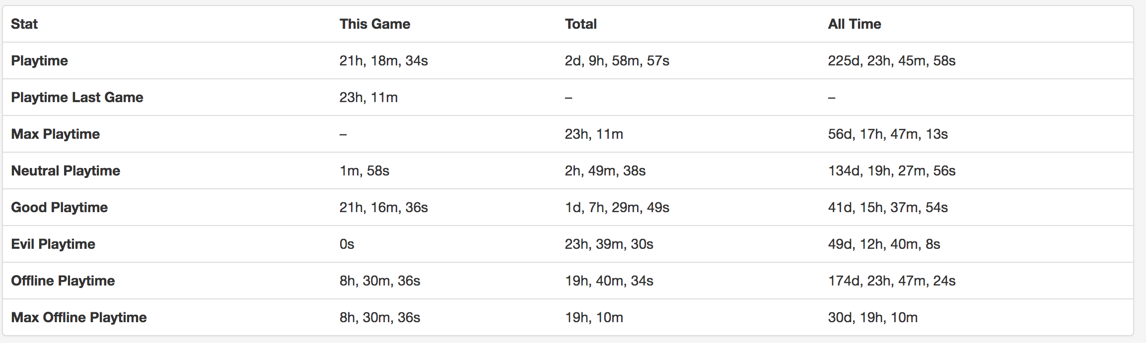This screenshot has width=1146, height=343.
Task: Select the Playtime Last Game row label
Action: point(77,97)
